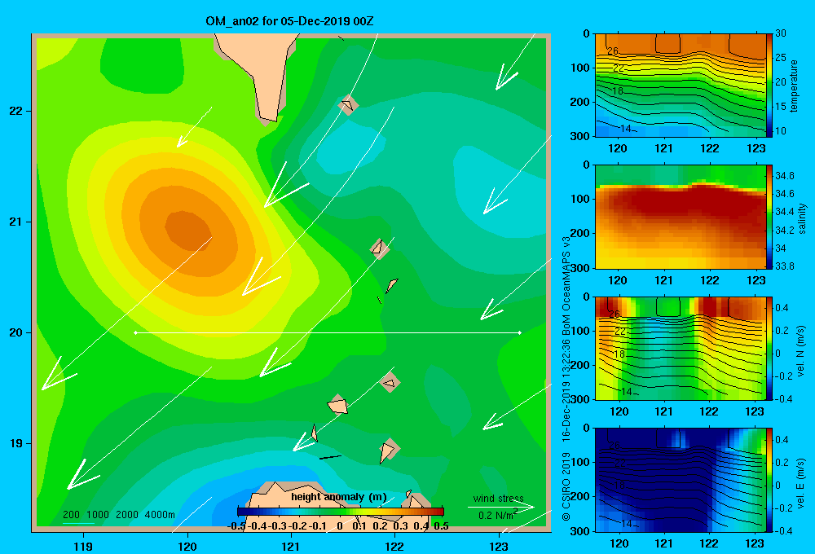This screenshot has width=815, height=554.
Task: Click the temperature panel colorbar
Action: coord(769,86)
